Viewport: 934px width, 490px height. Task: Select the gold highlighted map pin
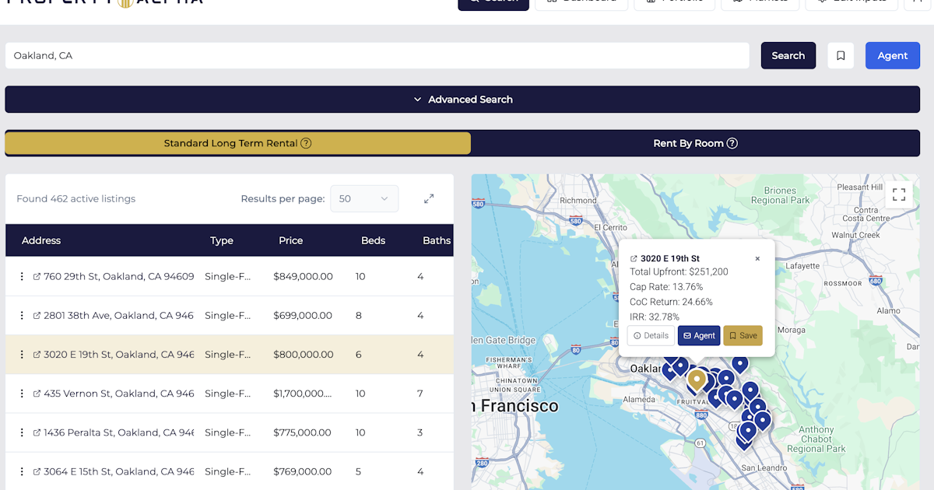point(697,380)
